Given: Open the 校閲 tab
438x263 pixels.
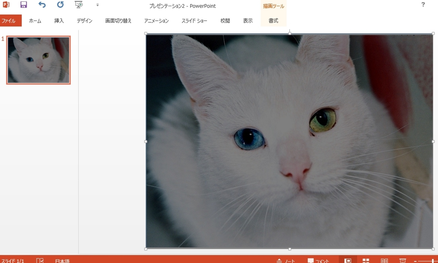Looking at the screenshot, I should [x=225, y=21].
